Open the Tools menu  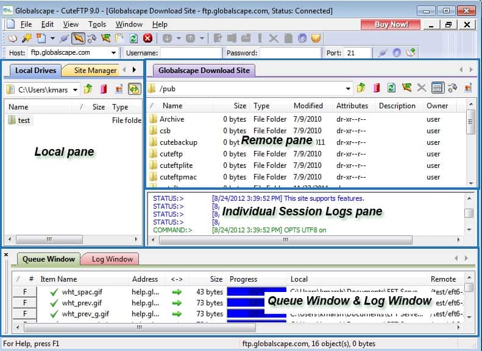pos(97,24)
